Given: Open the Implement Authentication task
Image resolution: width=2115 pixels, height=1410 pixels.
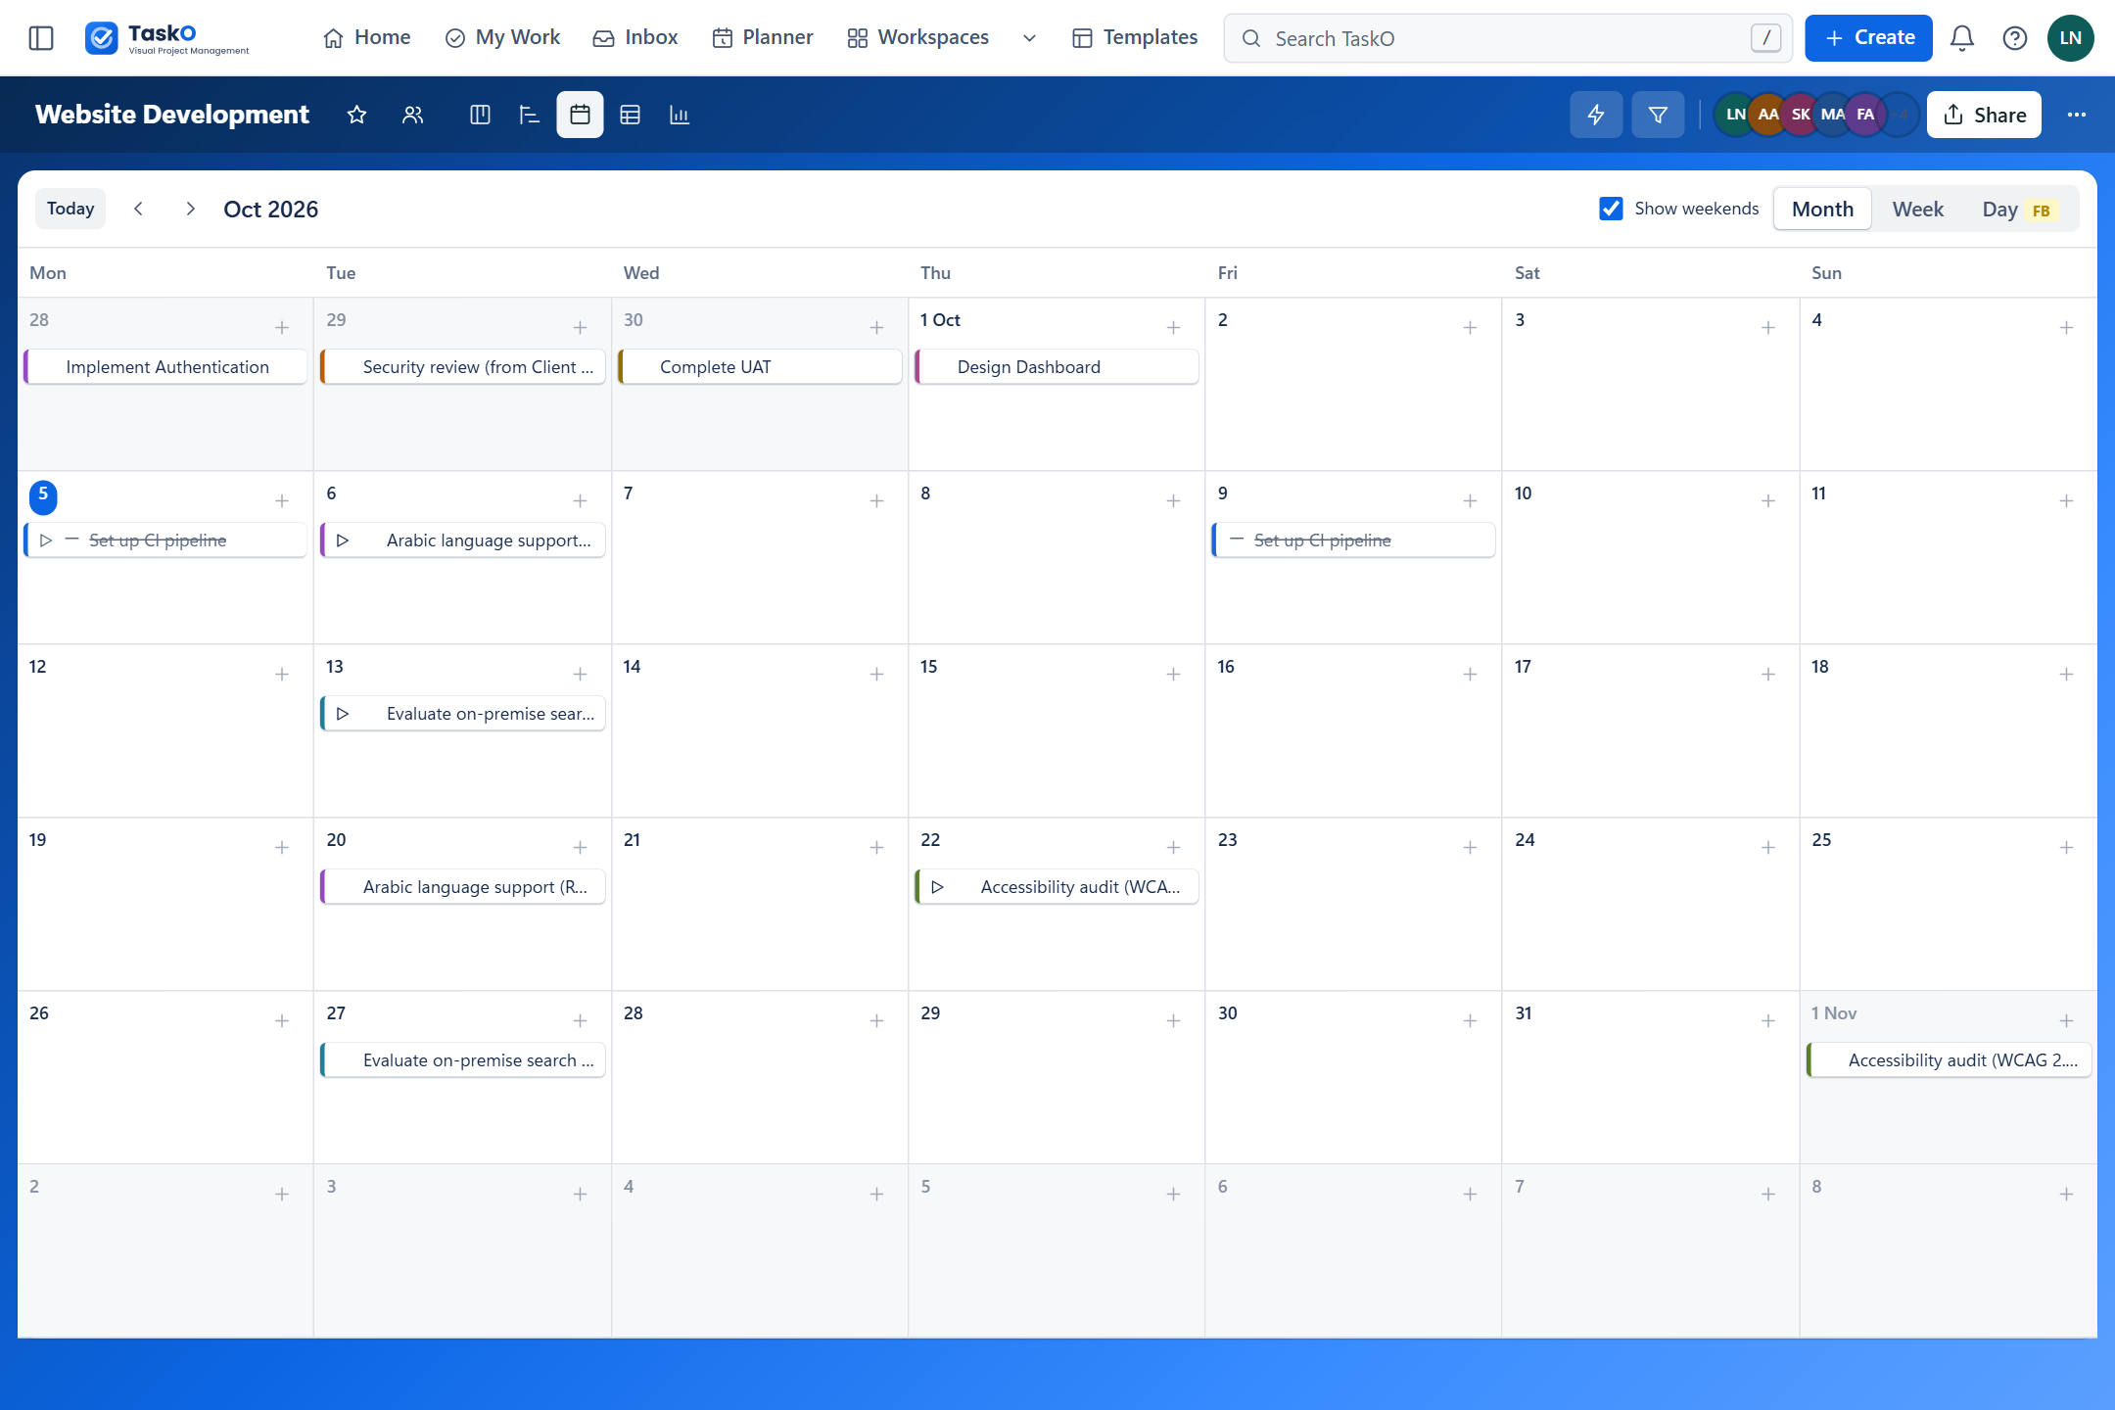Looking at the screenshot, I should click(x=165, y=367).
